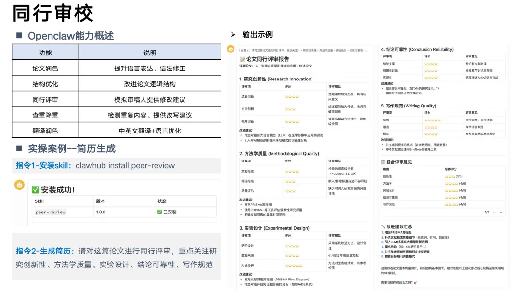Viewport: 520px width, 293px height.
Task: Click the target emoji after 需要我帮你修改论文吗
Action: (416, 283)
